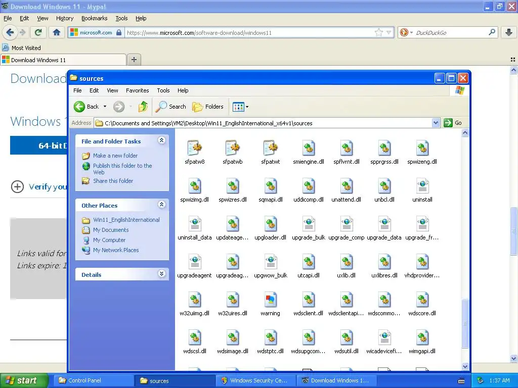Click the Back arrow in Explorer toolbar
This screenshot has width=518, height=388.
[79, 107]
